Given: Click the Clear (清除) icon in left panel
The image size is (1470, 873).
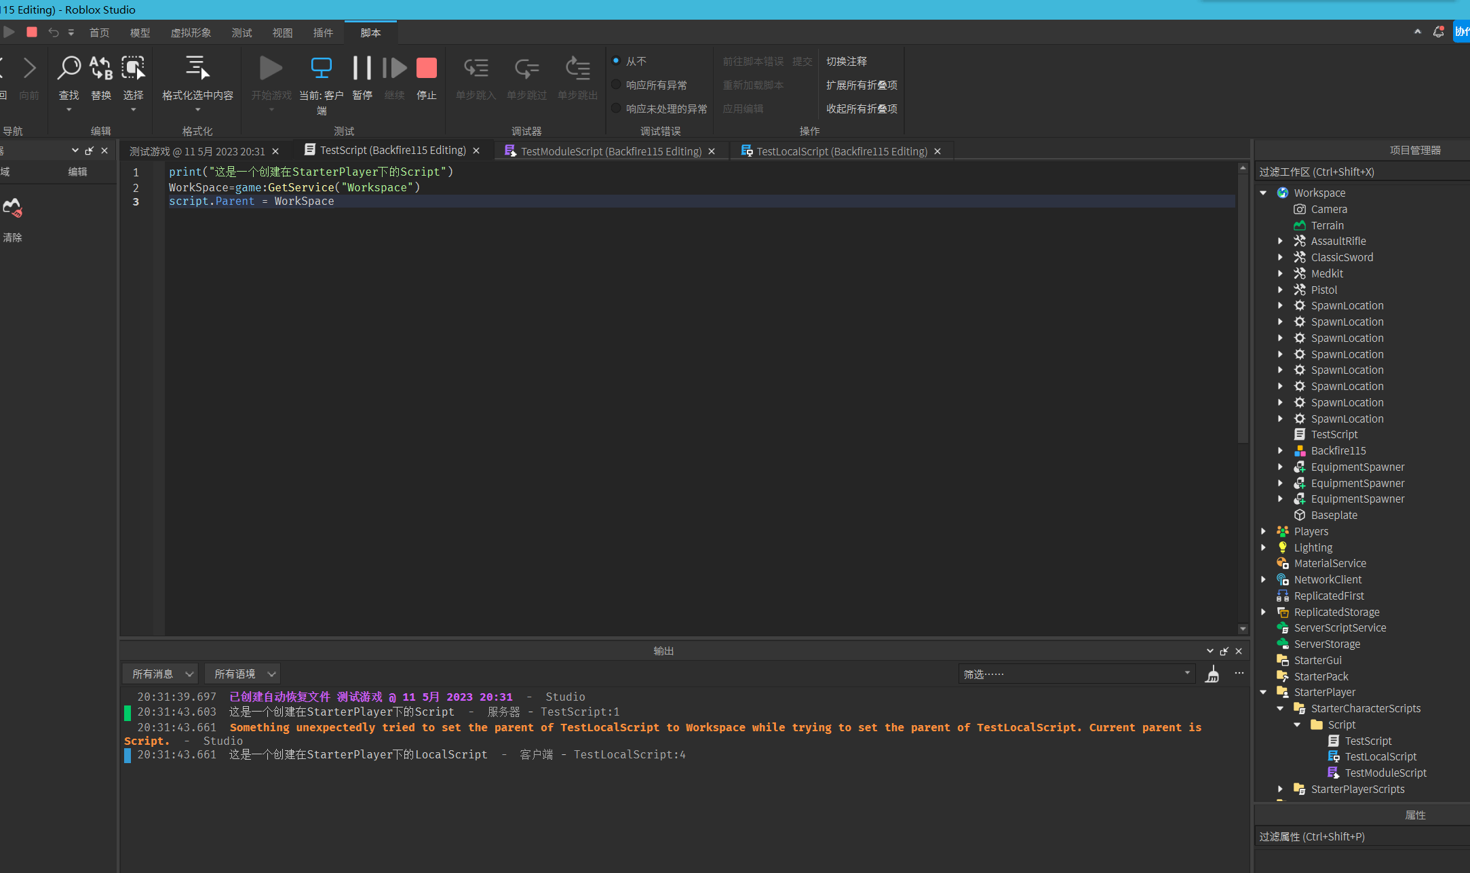Looking at the screenshot, I should pos(12,208).
